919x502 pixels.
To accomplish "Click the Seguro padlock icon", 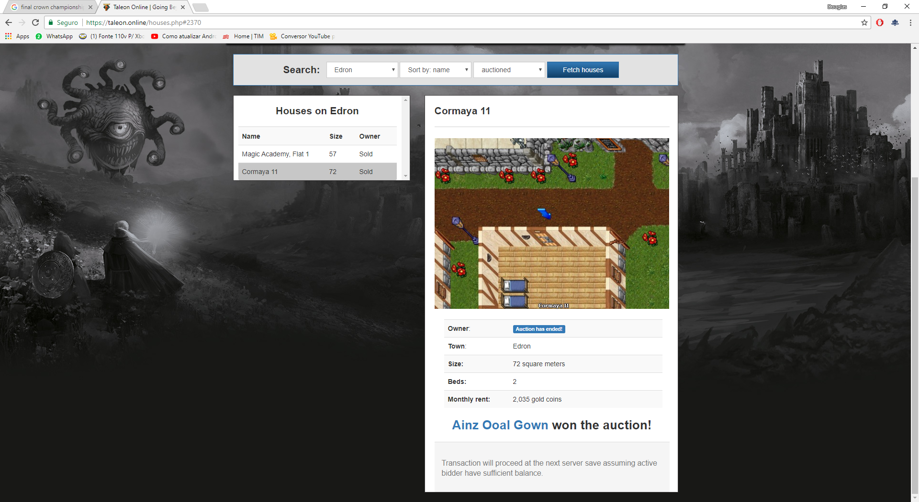I will (x=50, y=22).
